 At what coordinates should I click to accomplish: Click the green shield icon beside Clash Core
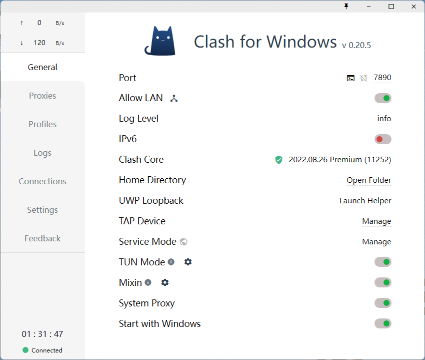point(279,160)
